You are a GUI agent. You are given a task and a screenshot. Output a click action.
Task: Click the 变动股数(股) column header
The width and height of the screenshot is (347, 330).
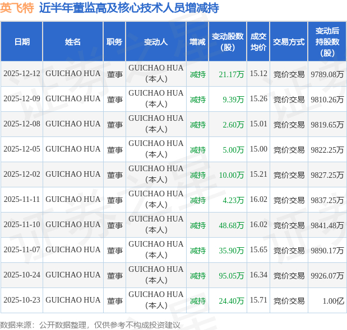(228, 42)
